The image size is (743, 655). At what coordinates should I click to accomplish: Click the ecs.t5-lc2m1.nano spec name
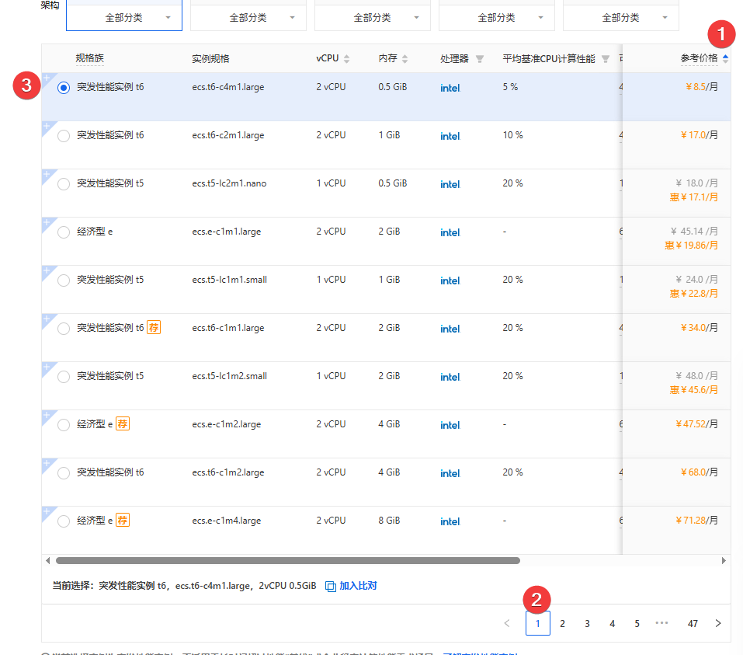(229, 183)
